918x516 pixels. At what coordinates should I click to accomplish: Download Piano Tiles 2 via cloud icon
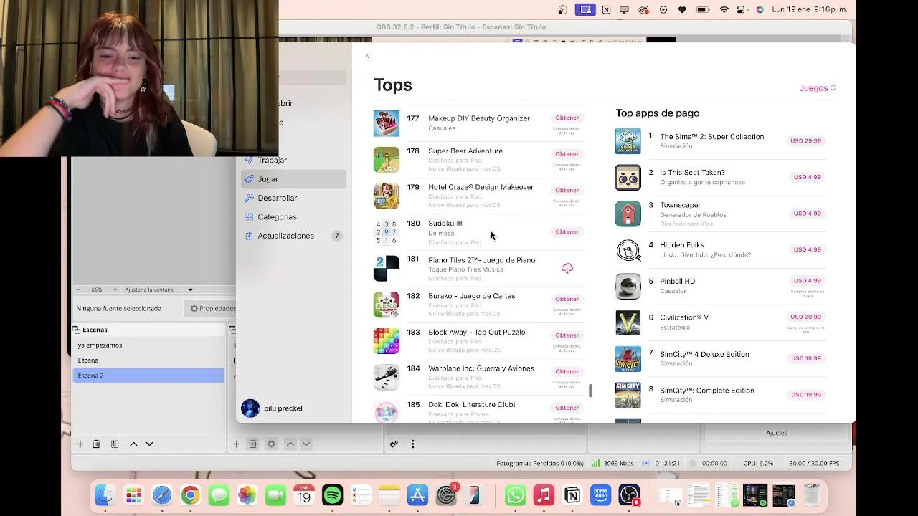click(x=567, y=268)
